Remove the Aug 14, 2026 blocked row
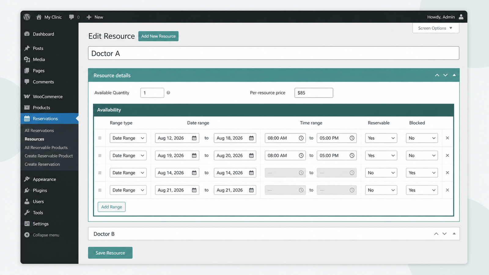This screenshot has height=275, width=489. pyautogui.click(x=447, y=173)
